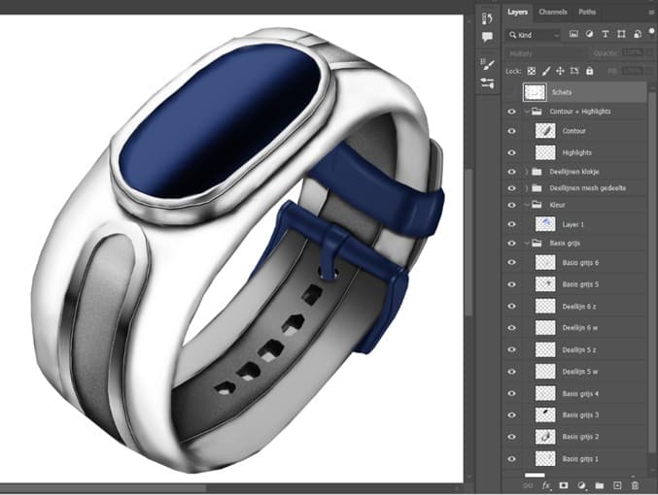The width and height of the screenshot is (658, 495).
Task: Open the Kind filter dropdown
Action: pos(534,35)
